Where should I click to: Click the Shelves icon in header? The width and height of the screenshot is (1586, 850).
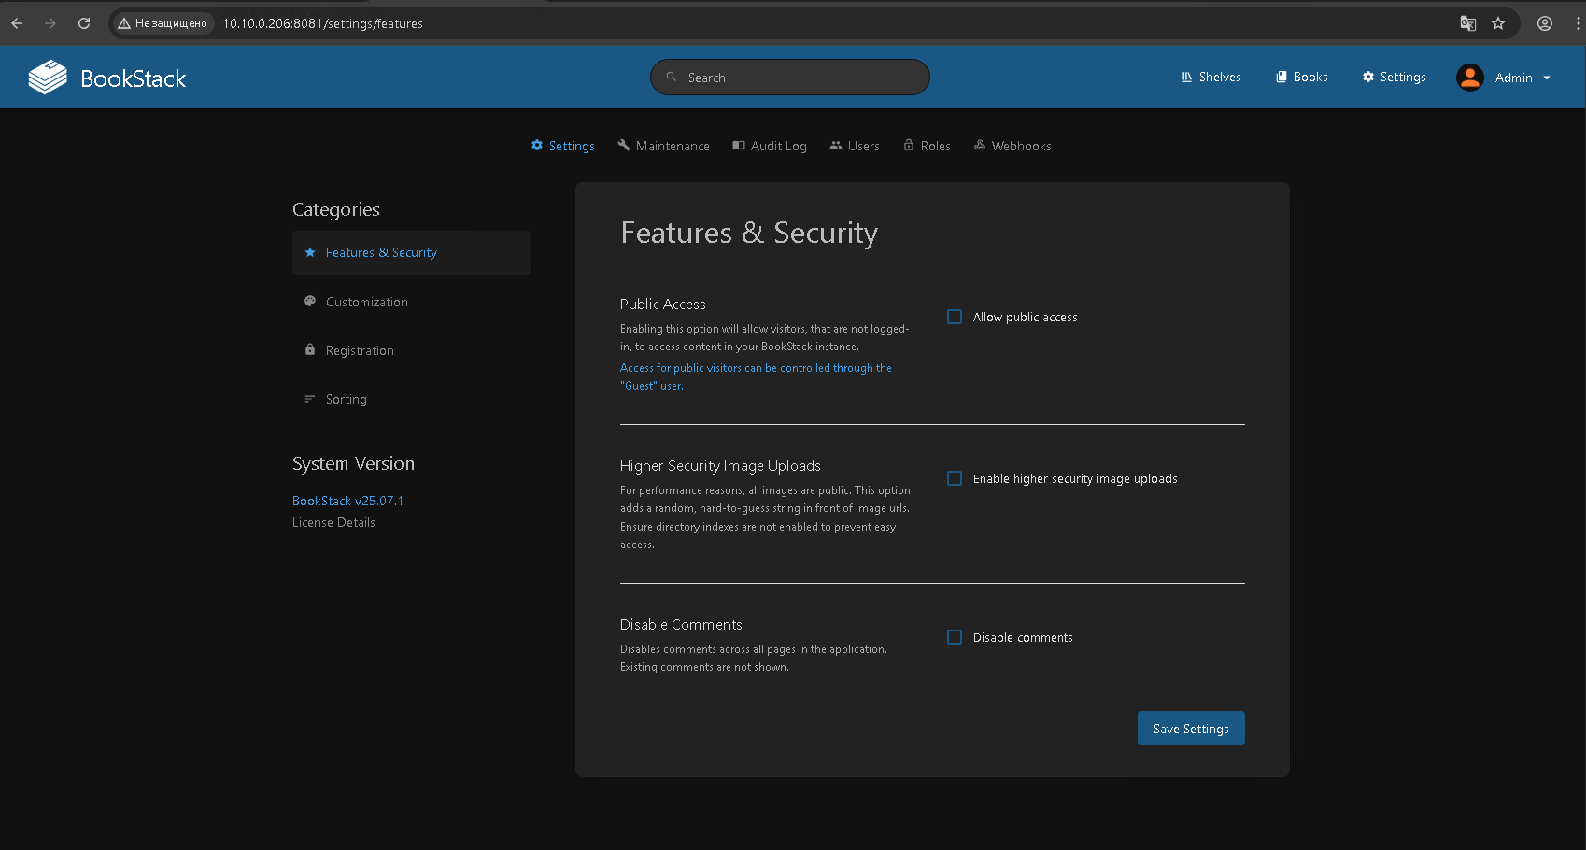(x=1186, y=78)
